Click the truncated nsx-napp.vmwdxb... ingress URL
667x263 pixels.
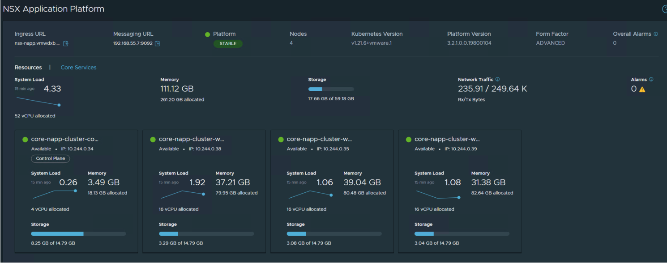[x=37, y=43]
